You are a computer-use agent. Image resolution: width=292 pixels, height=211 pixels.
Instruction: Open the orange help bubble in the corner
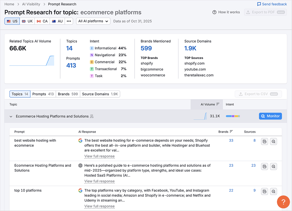click(x=283, y=202)
